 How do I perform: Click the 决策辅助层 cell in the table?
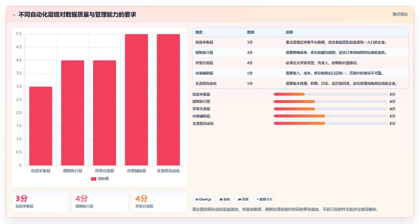tap(204, 73)
